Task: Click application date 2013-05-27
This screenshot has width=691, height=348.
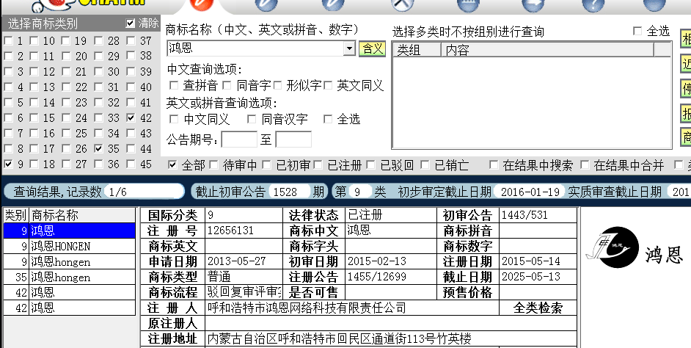Action: pyautogui.click(x=237, y=261)
